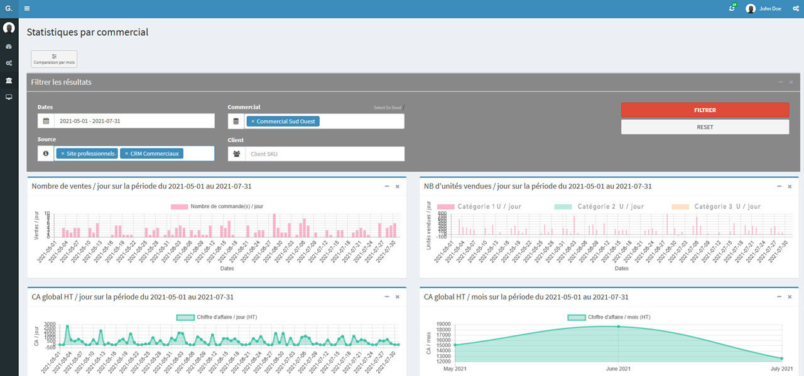Viewport: 804px width, 376px height.
Task: Toggle 'Catégorie 2 U / jour' legend series
Action: tap(599, 206)
